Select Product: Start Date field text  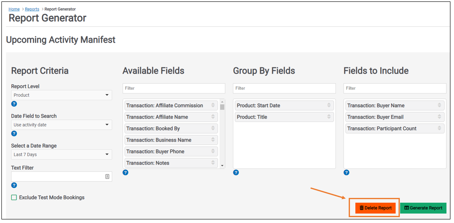[x=258, y=105]
